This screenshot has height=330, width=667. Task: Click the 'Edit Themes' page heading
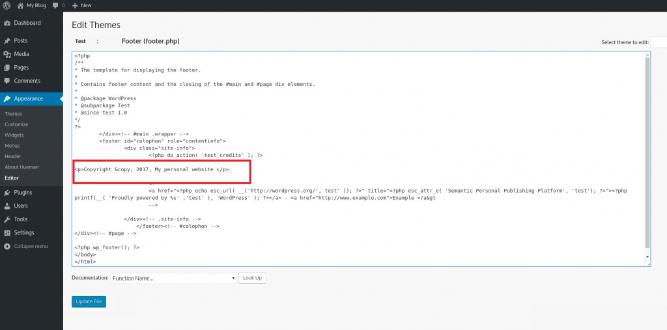tap(96, 25)
